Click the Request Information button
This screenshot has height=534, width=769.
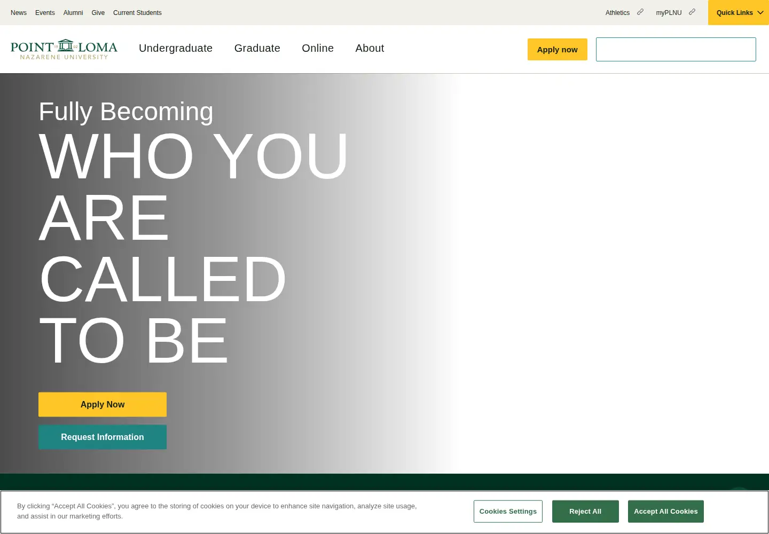[x=103, y=437]
